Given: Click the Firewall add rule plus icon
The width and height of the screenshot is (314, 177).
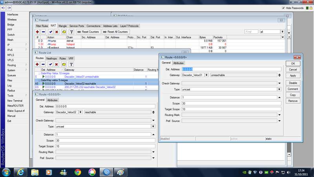Looking at the screenshot, I should 38,31.
